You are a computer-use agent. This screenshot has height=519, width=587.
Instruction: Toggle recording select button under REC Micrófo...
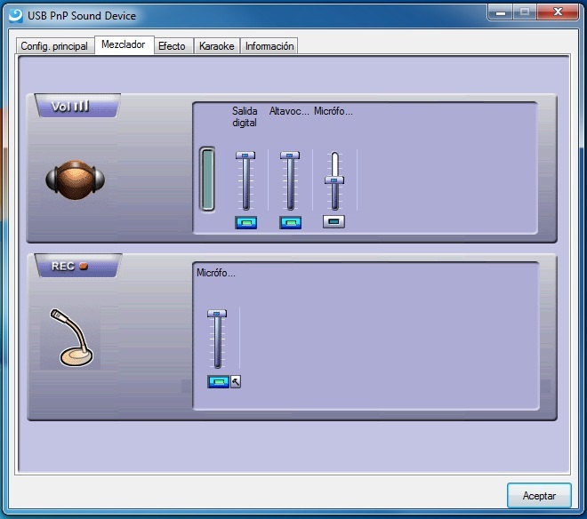click(218, 381)
